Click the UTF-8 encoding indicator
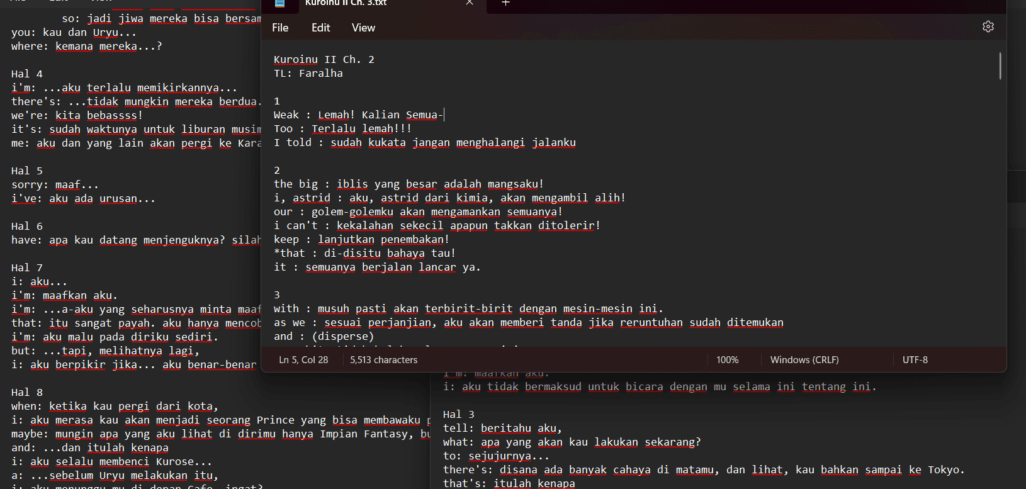The height and width of the screenshot is (489, 1026). click(x=915, y=360)
